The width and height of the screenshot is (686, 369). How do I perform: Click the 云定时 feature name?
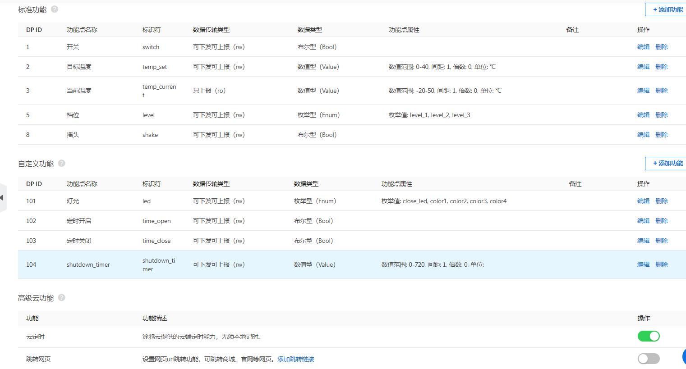[35, 337]
